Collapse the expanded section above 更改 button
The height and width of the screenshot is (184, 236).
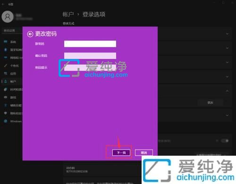click(227, 91)
